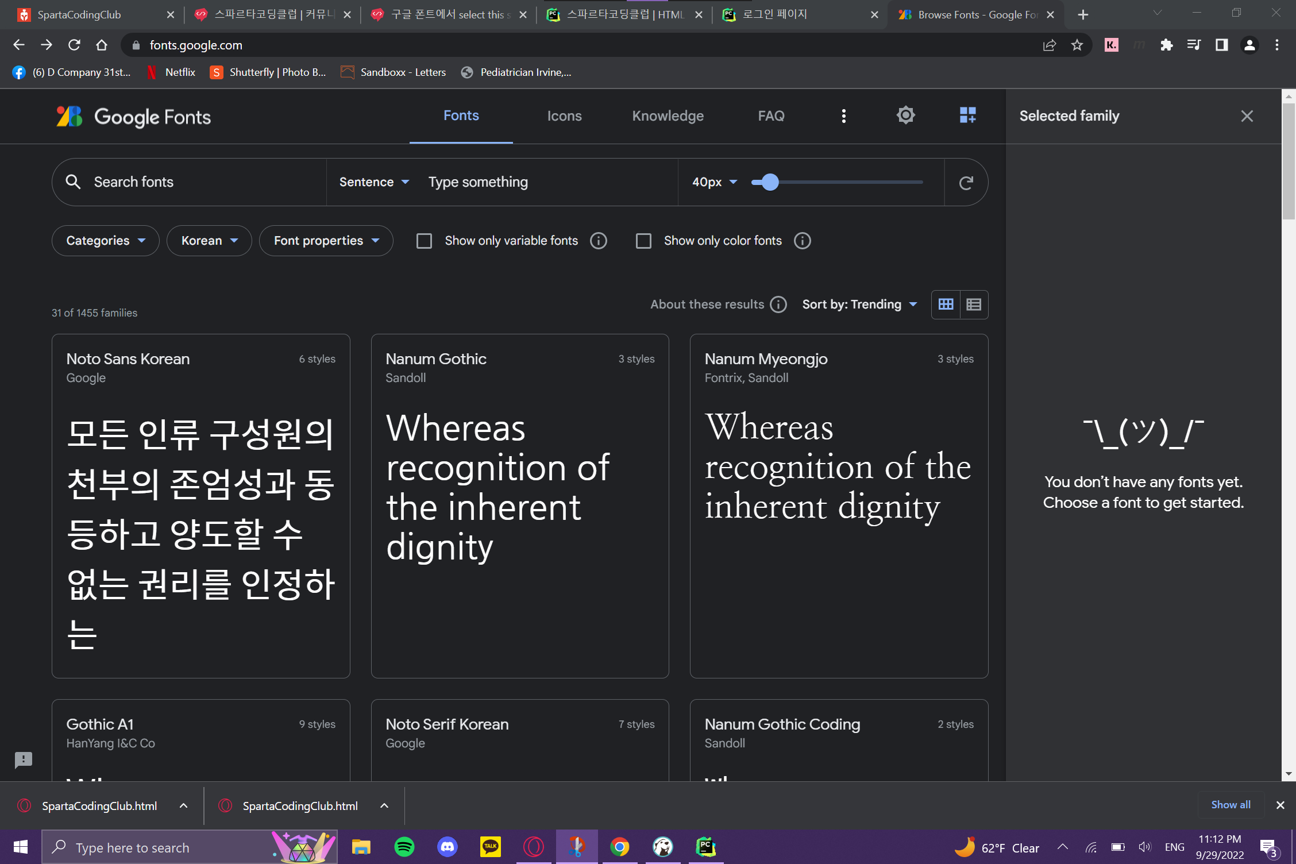This screenshot has width=1296, height=864.
Task: Open Discord from the taskbar
Action: (448, 847)
